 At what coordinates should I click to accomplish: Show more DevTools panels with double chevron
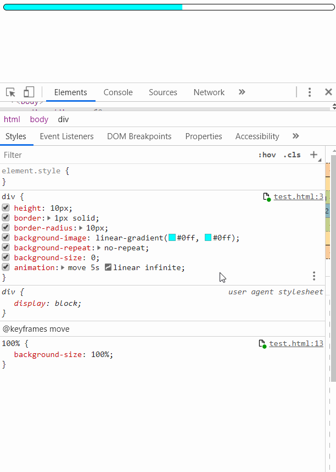click(x=242, y=92)
